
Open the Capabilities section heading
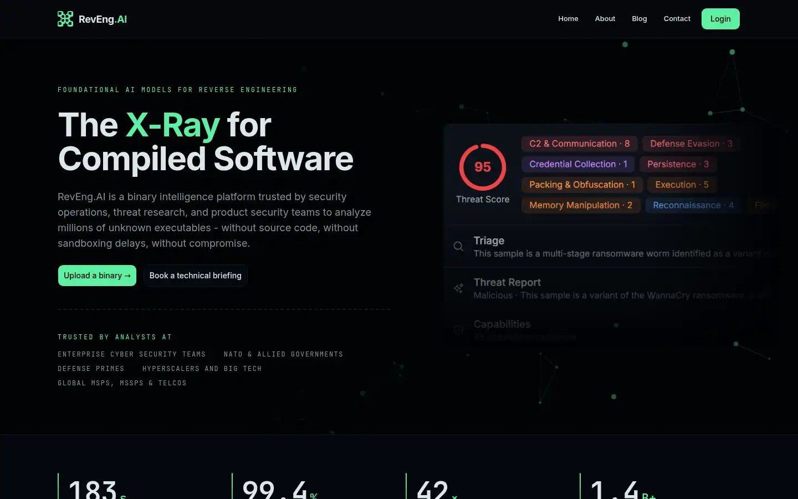502,324
